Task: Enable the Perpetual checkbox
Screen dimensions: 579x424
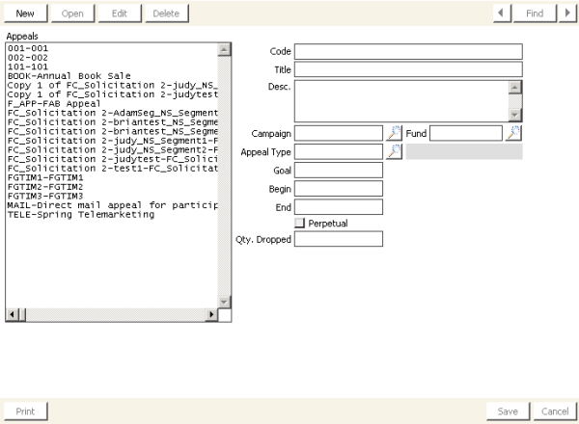Action: click(300, 224)
